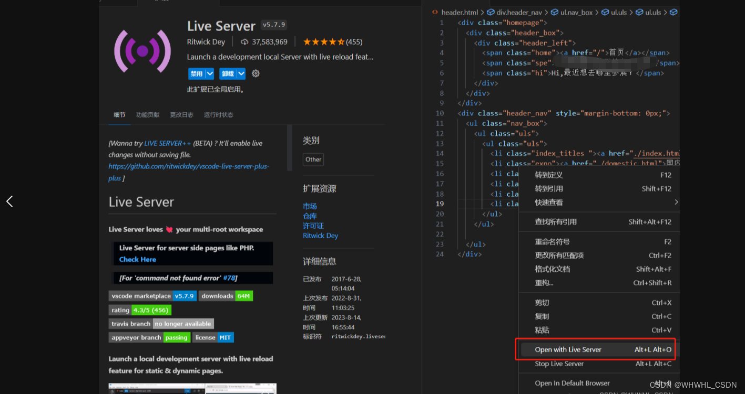The width and height of the screenshot is (745, 394).
Task: Click the back navigation arrow on the left
Action: pos(9,201)
